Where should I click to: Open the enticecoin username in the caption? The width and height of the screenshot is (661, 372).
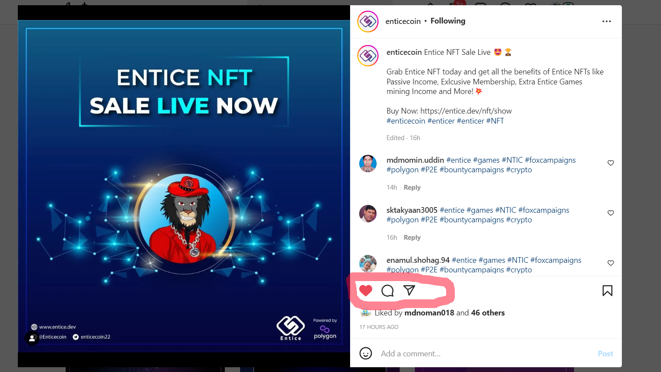point(404,52)
